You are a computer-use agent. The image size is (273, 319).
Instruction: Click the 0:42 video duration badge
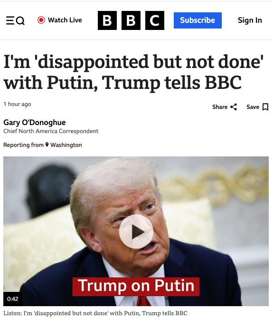(13, 299)
